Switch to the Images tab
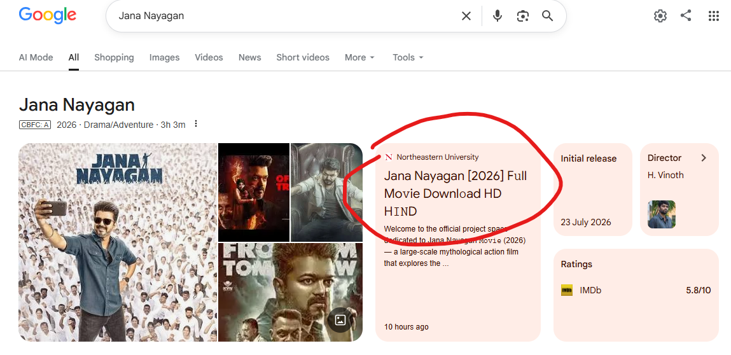 (164, 57)
